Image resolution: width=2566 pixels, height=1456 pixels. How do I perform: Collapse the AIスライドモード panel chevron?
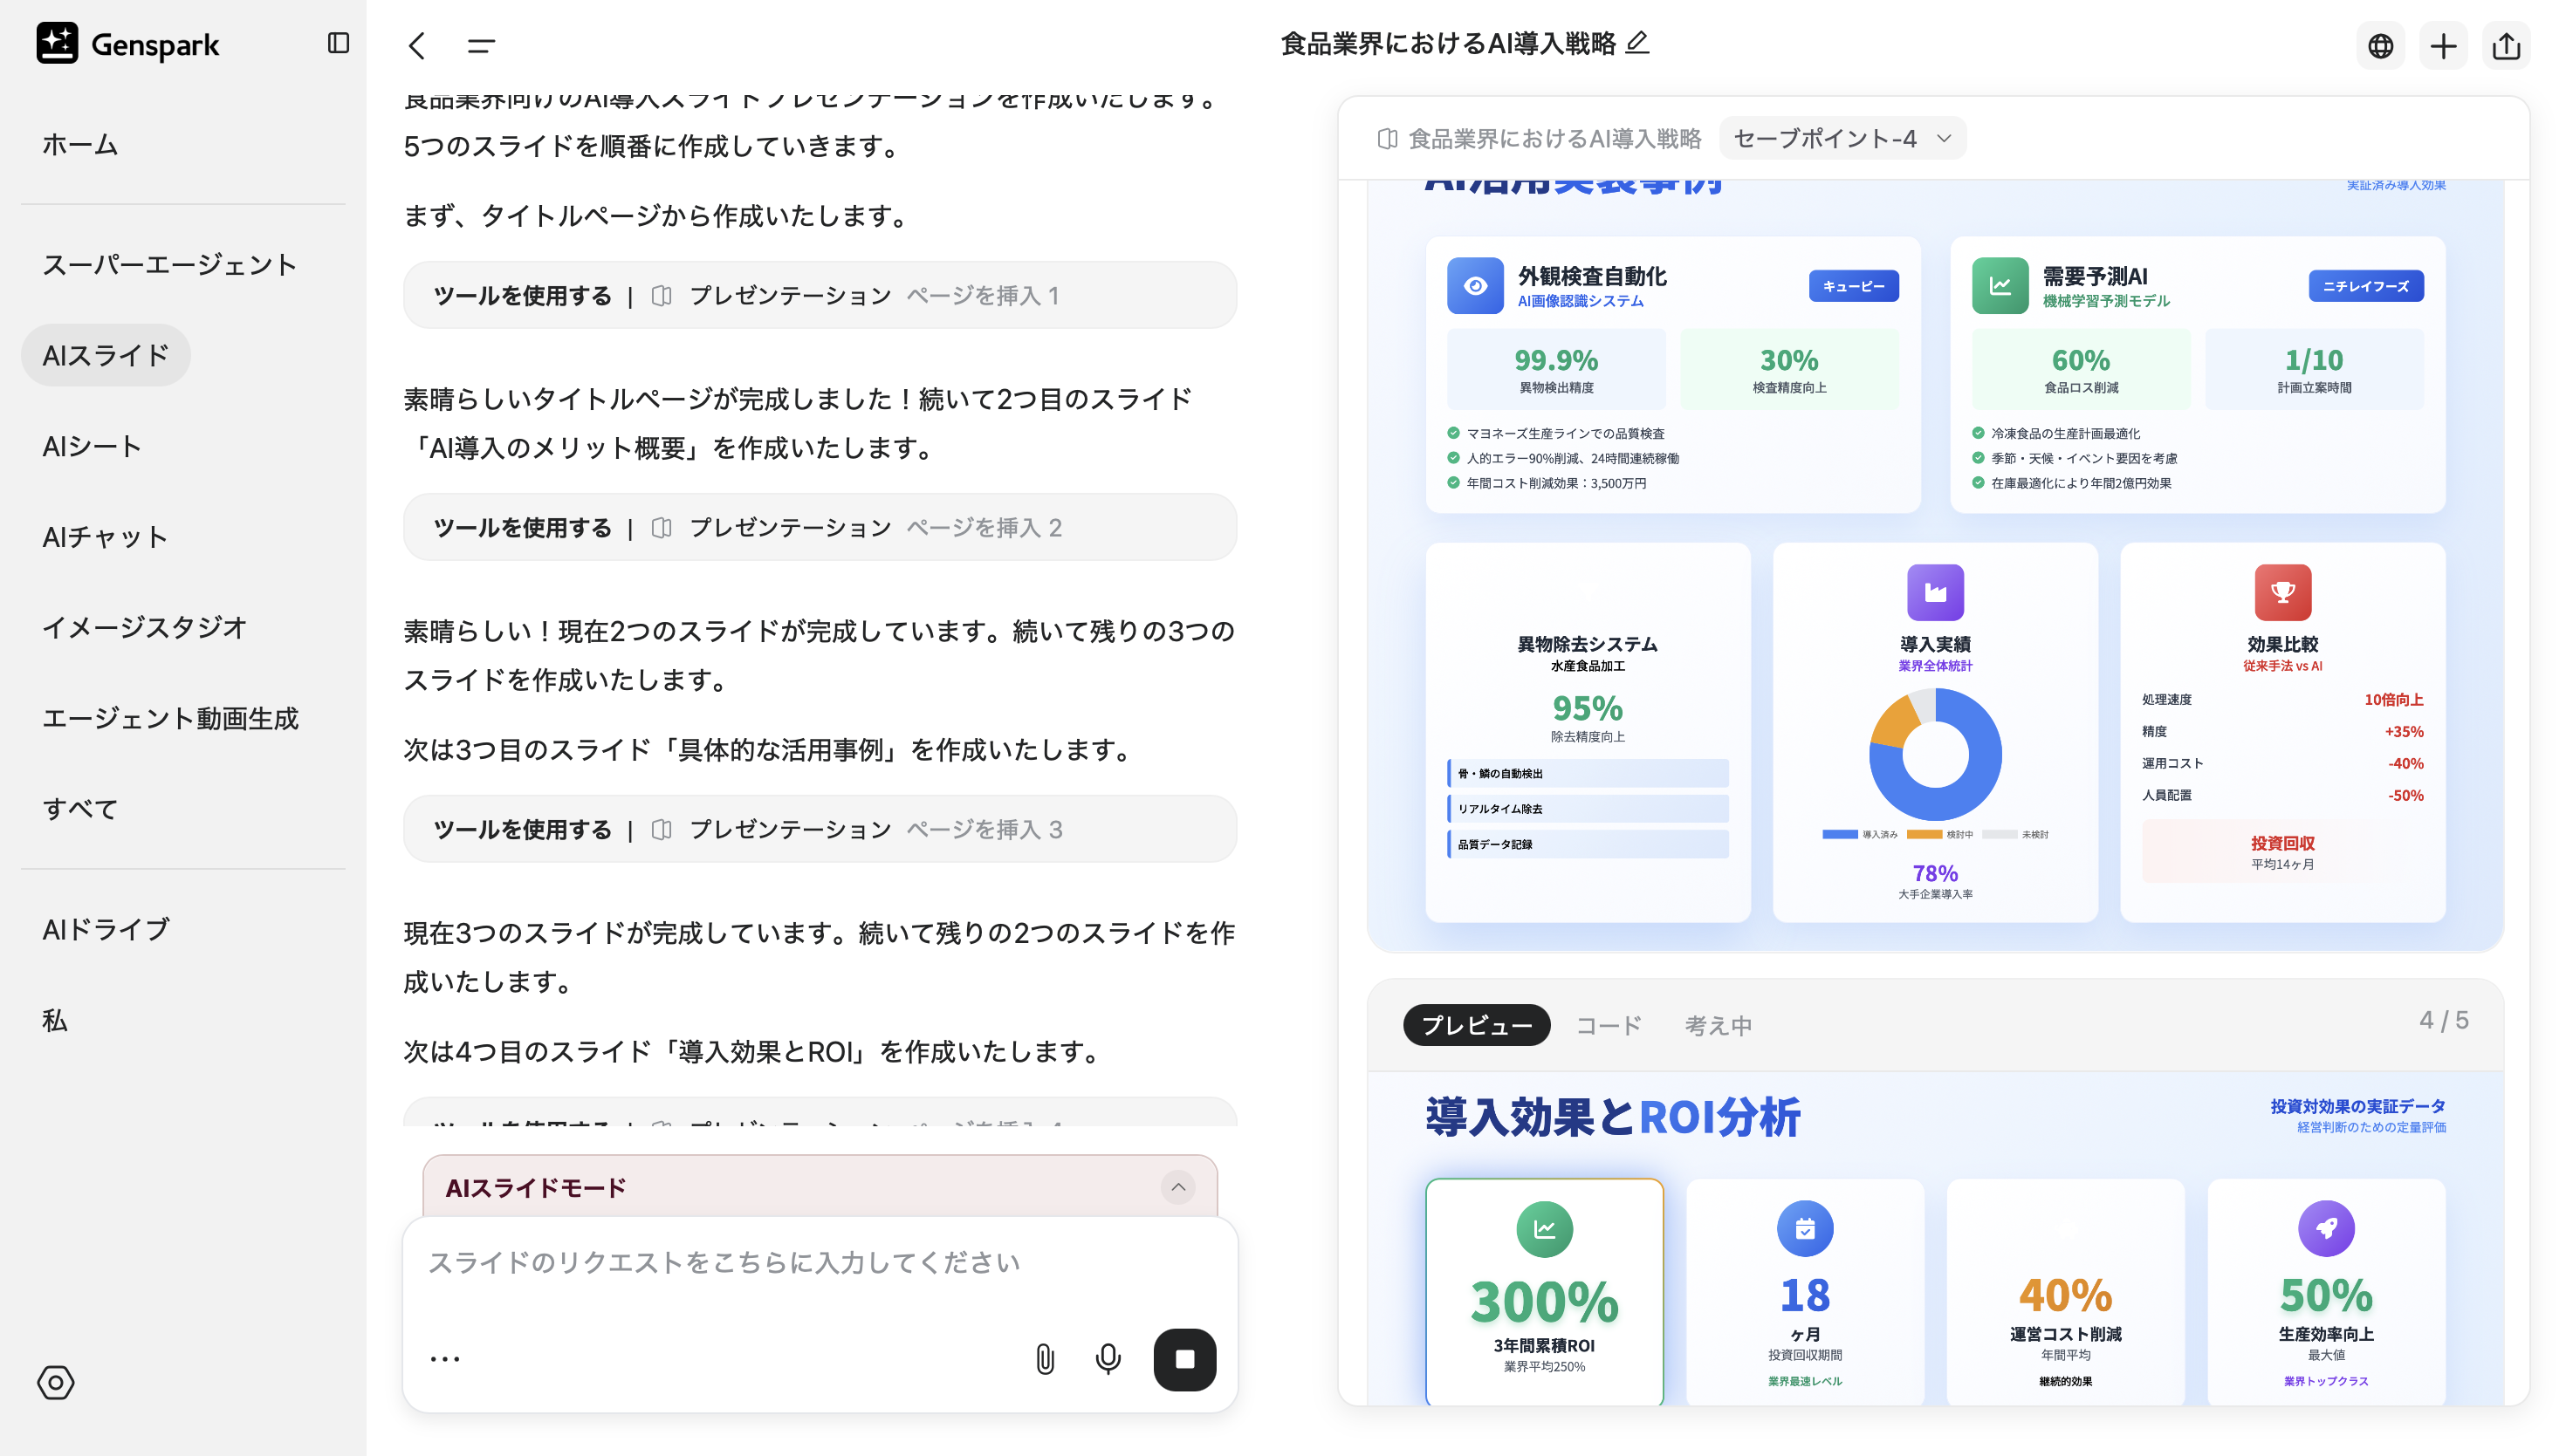tap(1177, 1187)
